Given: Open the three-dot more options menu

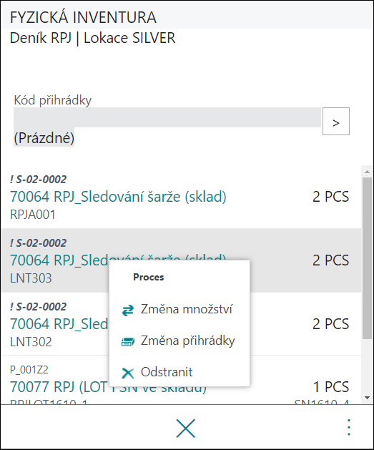Looking at the screenshot, I should [349, 427].
